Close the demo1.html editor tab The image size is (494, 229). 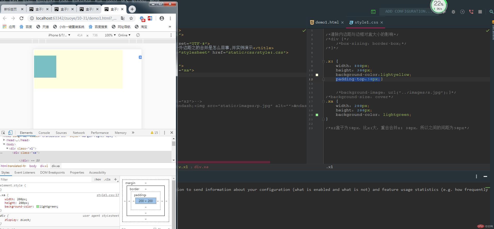tap(342, 22)
